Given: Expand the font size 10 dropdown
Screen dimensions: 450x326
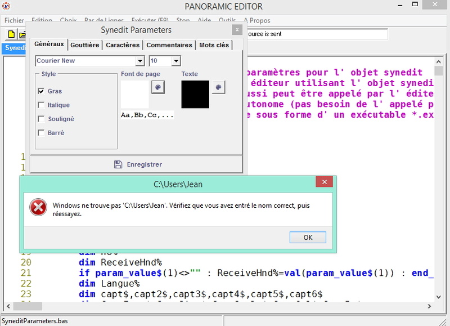Looking at the screenshot, I should pos(176,61).
